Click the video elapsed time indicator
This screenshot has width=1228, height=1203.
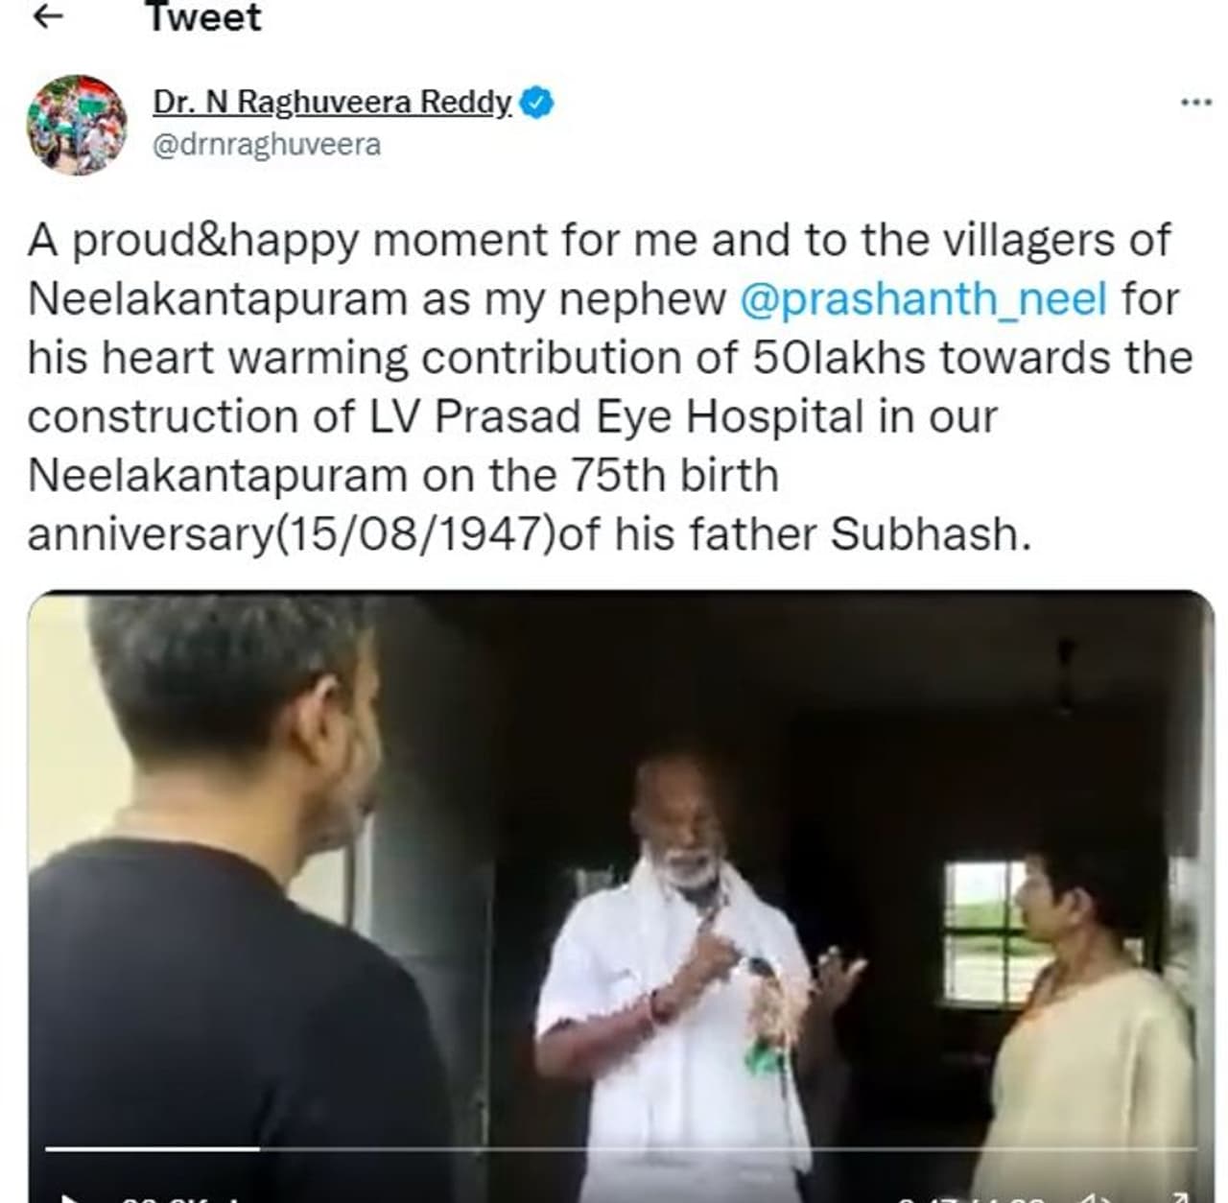971,1199
